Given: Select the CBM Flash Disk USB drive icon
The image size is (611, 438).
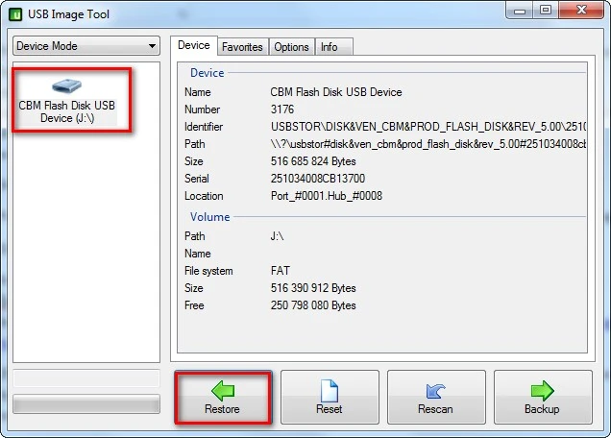Looking at the screenshot, I should pyautogui.click(x=67, y=85).
